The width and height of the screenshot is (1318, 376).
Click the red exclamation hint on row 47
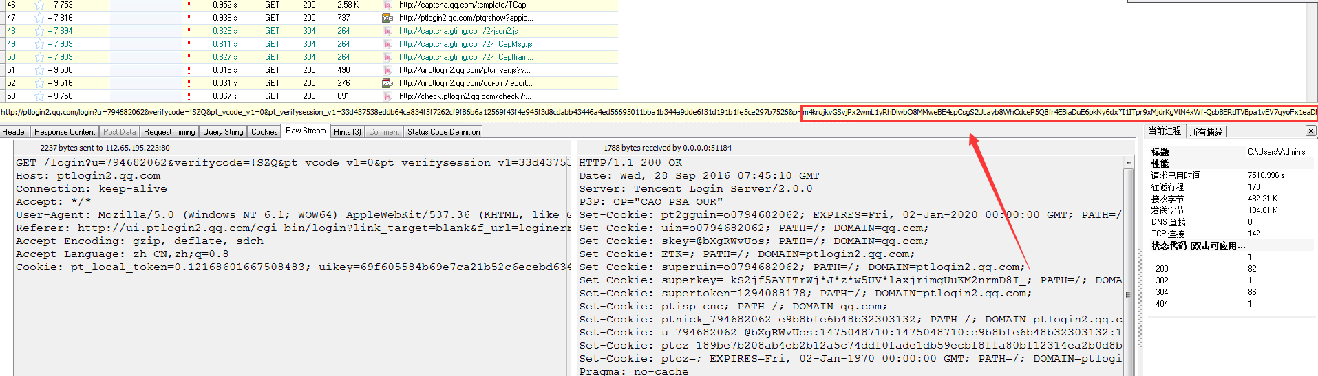tap(189, 18)
